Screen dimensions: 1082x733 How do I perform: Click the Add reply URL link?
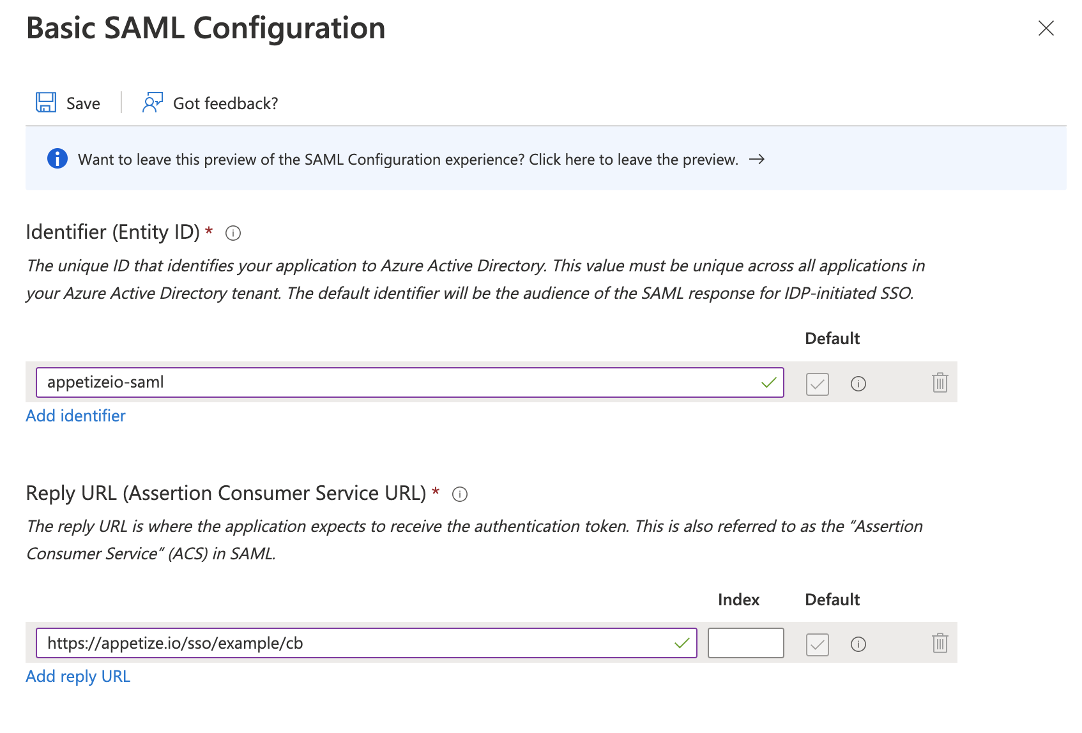[78, 676]
